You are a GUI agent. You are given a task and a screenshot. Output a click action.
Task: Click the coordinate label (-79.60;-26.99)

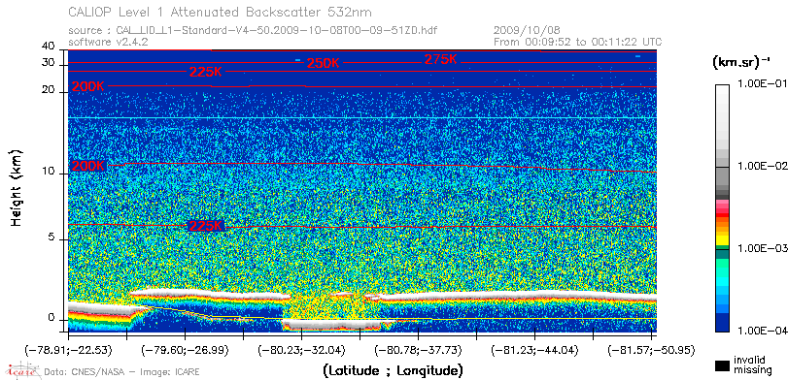(185, 350)
